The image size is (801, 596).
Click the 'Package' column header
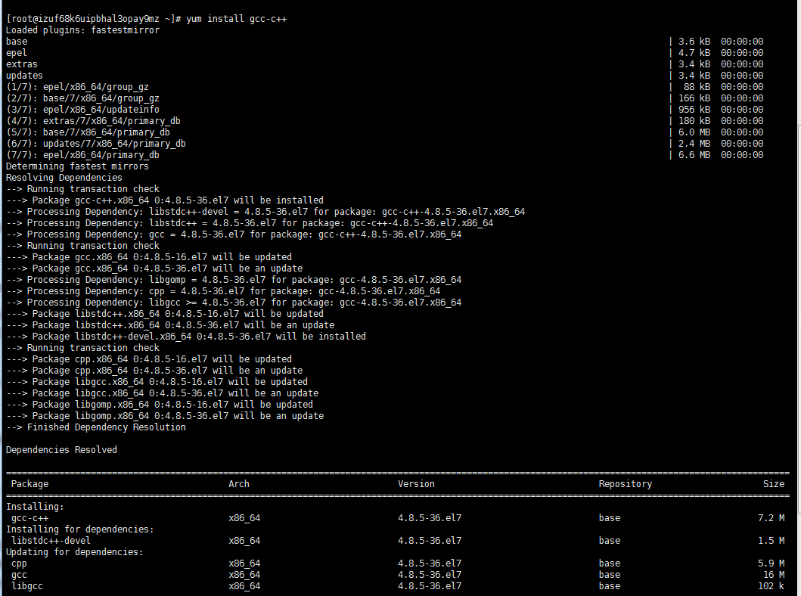[x=29, y=484]
